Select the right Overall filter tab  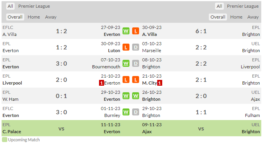pyautogui.click(x=218, y=17)
